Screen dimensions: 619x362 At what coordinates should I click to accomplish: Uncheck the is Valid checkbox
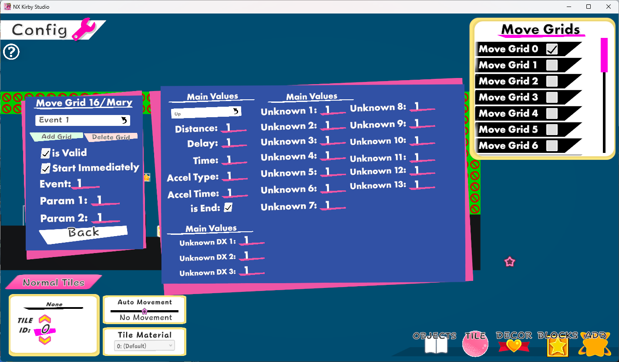pyautogui.click(x=45, y=153)
